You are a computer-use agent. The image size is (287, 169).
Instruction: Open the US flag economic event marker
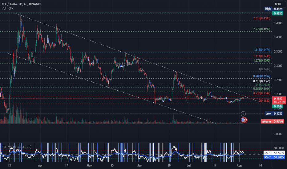pyautogui.click(x=243, y=120)
